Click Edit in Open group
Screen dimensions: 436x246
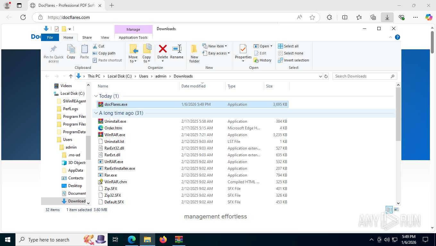[260, 53]
